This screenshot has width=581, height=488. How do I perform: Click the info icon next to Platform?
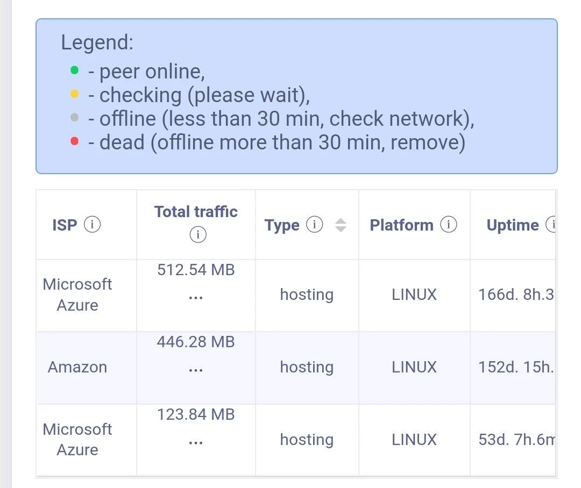click(448, 224)
